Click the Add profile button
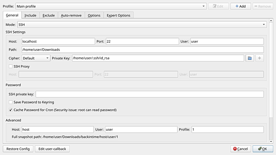276x155 pixels. (x=240, y=6)
